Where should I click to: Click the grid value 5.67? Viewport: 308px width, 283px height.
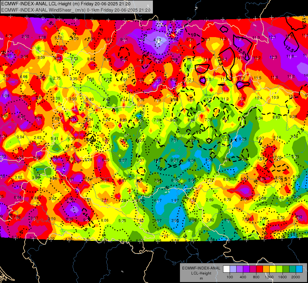click(x=123, y=160)
